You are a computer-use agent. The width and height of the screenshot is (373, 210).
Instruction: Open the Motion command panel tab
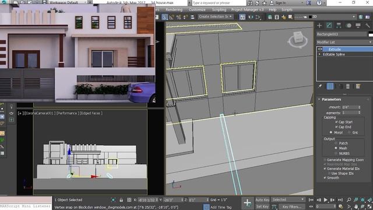[349, 25]
